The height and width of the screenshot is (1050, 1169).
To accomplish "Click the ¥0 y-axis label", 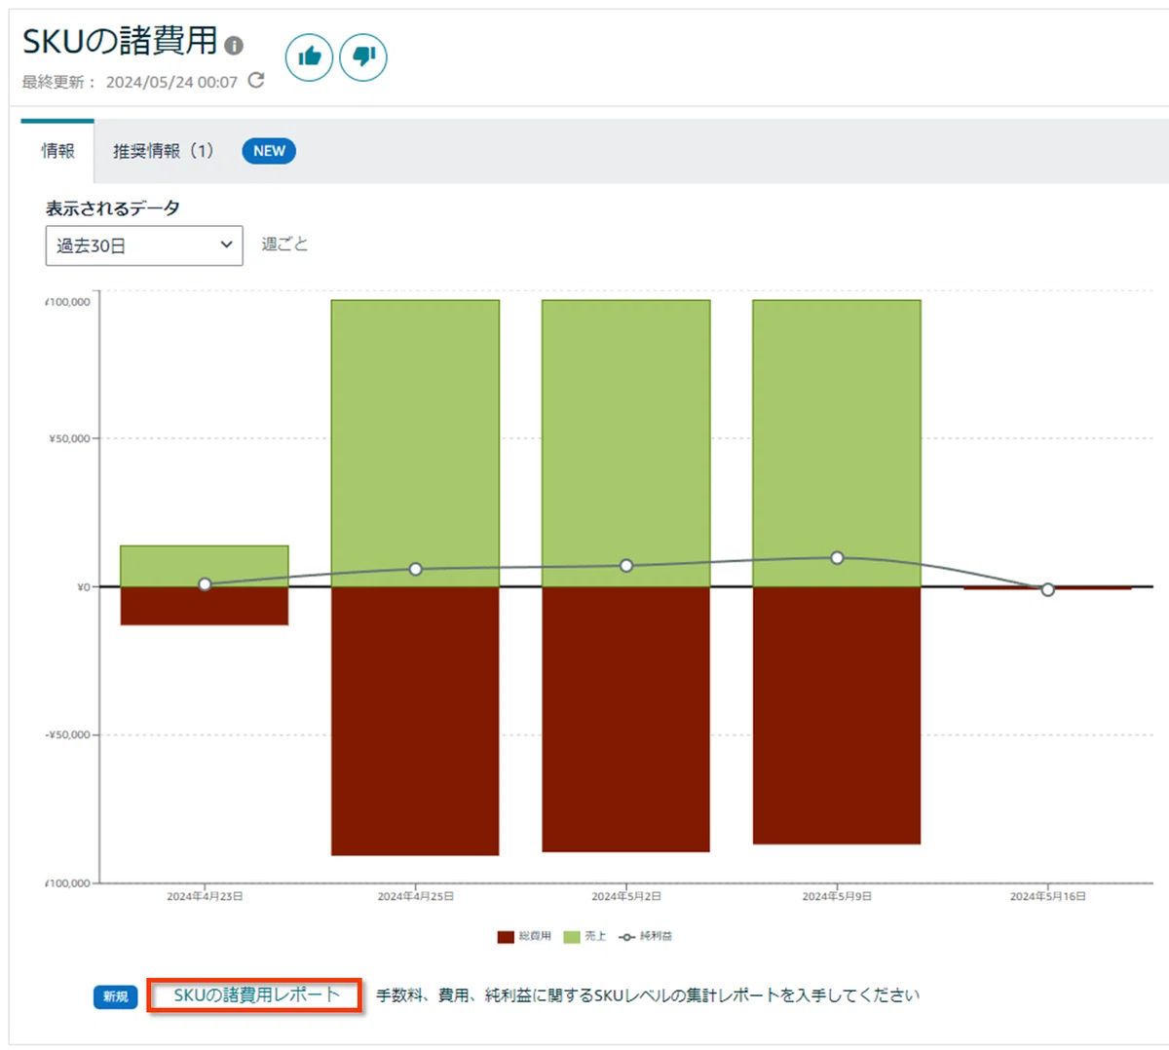I will 84,587.
